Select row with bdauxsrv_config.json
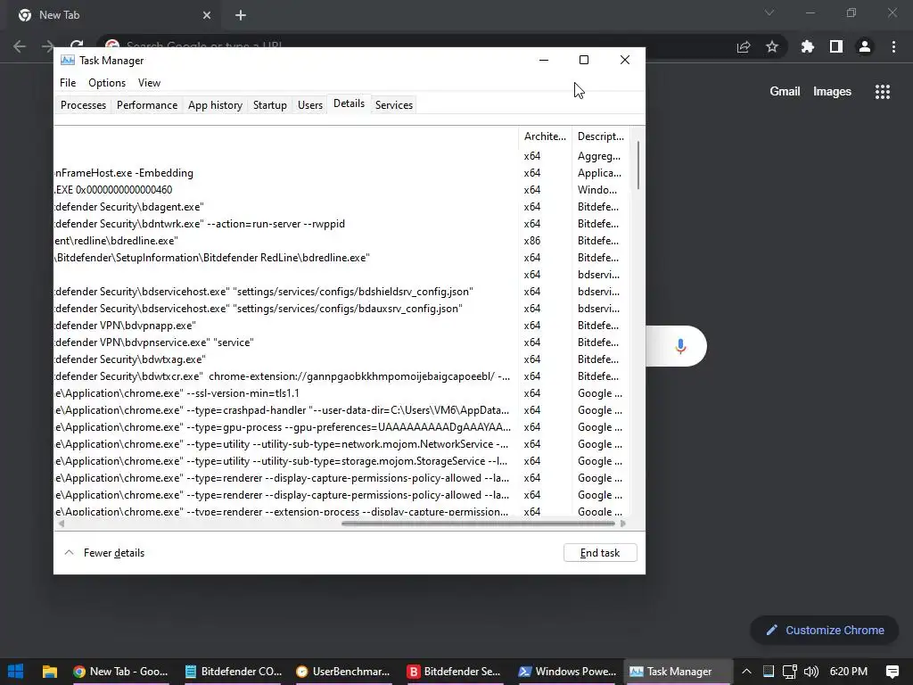This screenshot has height=685, width=913. tap(341, 308)
